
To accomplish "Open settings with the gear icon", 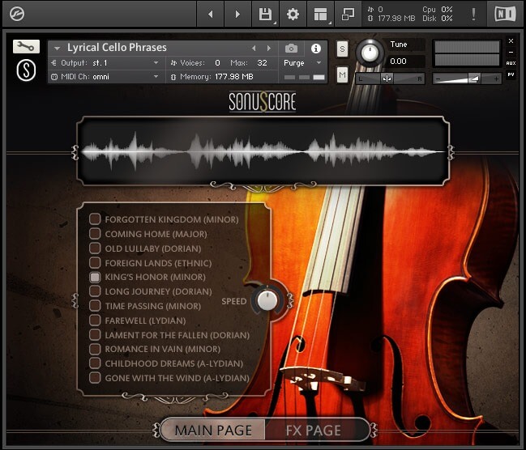I will click(293, 14).
